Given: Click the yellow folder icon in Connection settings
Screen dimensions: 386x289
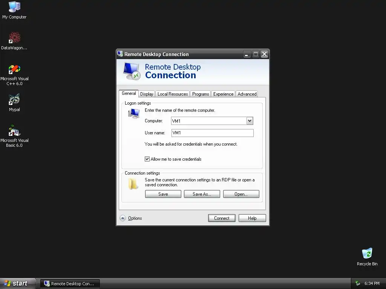Looking at the screenshot, I should click(133, 184).
